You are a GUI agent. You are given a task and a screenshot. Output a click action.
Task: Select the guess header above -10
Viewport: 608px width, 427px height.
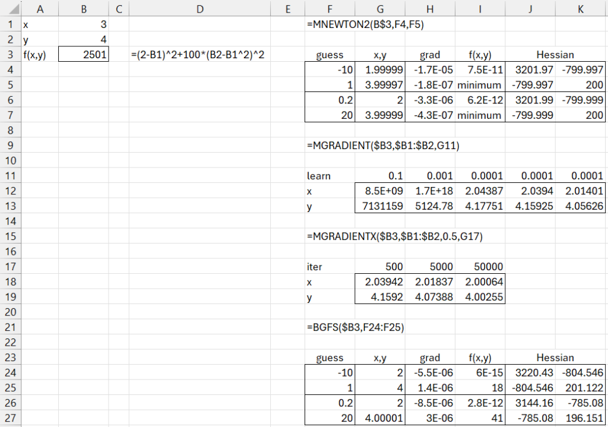click(330, 54)
